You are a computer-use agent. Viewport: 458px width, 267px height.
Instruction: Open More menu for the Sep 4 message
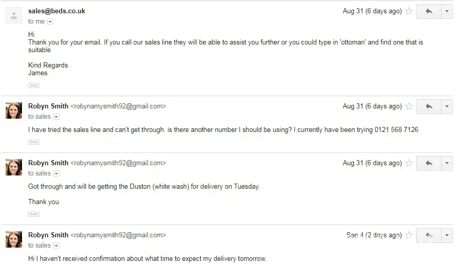(x=447, y=235)
